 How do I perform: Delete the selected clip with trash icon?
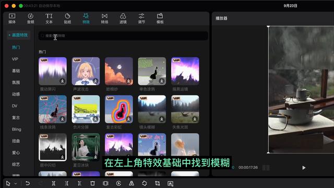(92, 183)
